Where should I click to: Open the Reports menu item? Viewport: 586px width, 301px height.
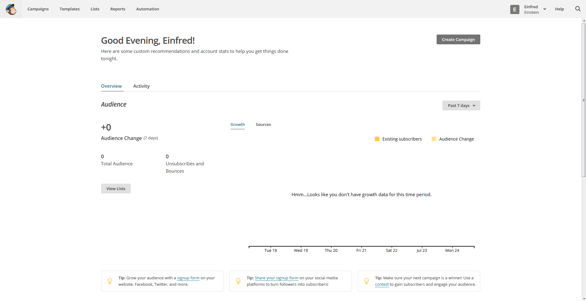(118, 9)
